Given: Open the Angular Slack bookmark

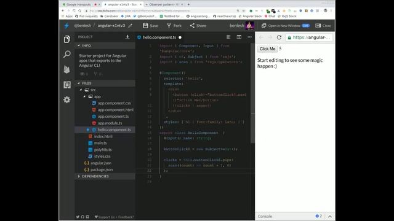Looking at the screenshot, I should click(250, 17).
